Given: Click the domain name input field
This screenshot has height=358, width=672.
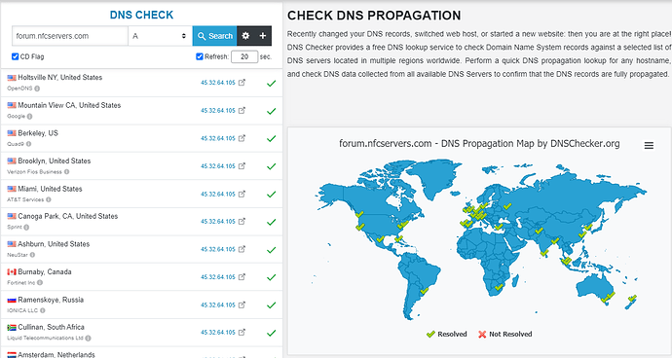Looking at the screenshot, I should [70, 36].
